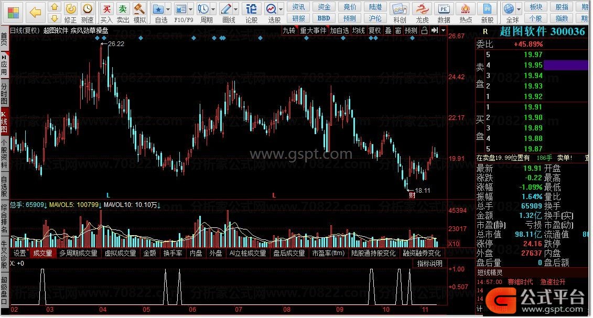This screenshot has height=318, width=593.
Task: Toggle 均线 moving averages
Action: (x=359, y=30)
